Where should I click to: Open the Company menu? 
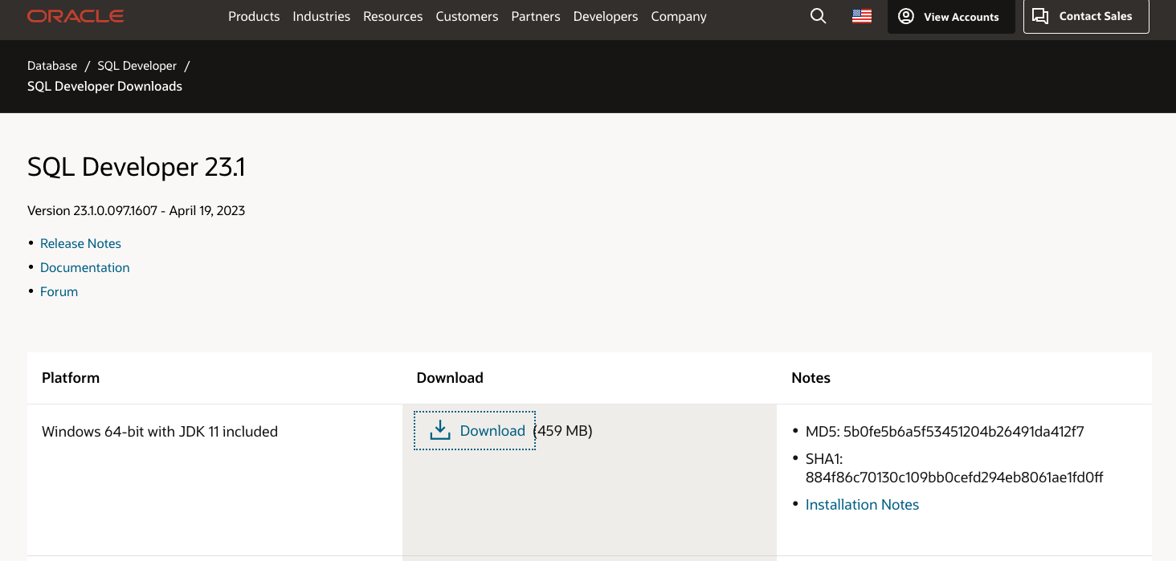coord(679,16)
